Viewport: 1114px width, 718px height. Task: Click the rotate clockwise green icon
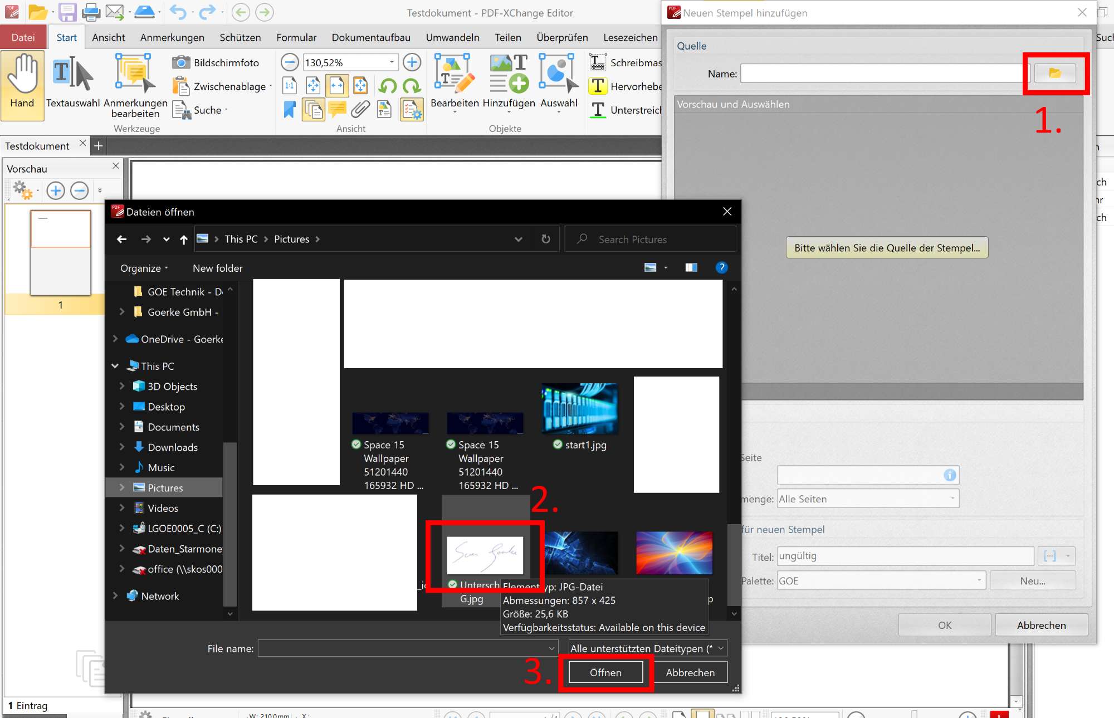coord(412,86)
